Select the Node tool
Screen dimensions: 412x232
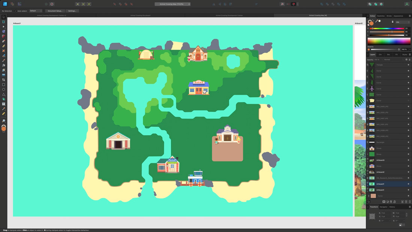click(3, 27)
